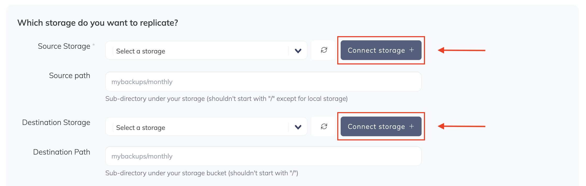Click the Source Storage field label
Image resolution: width=586 pixels, height=186 pixels.
click(x=64, y=46)
